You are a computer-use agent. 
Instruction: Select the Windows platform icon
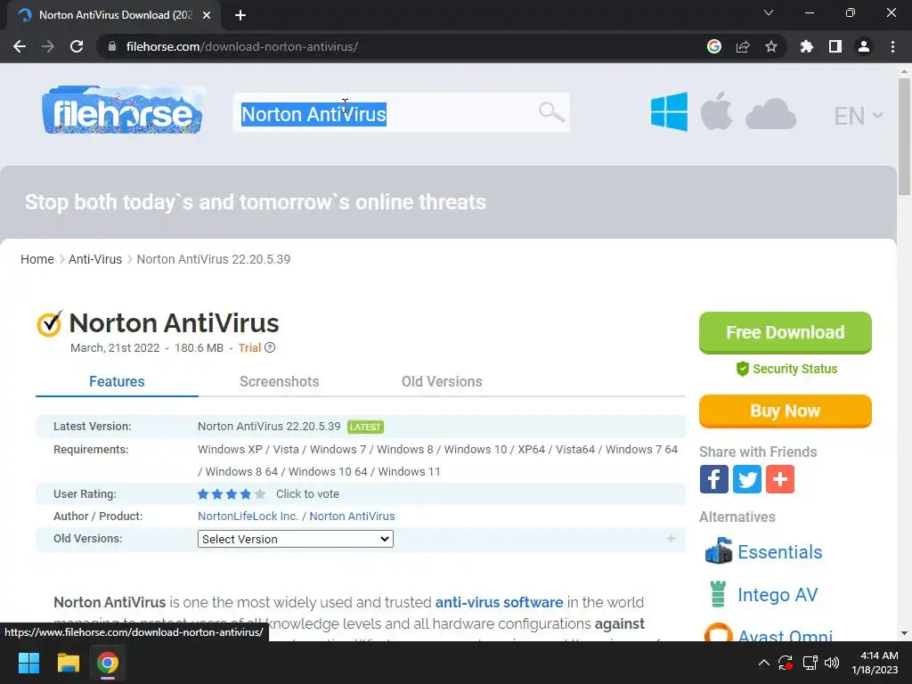669,111
